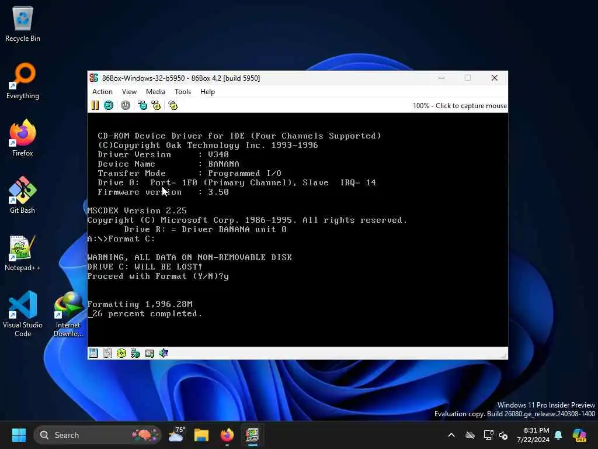Click inside the emulator screen to capture mouse
The width and height of the screenshot is (598, 449).
297,229
